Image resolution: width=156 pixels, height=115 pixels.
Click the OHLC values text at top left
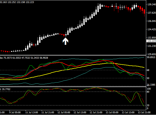(17, 2)
